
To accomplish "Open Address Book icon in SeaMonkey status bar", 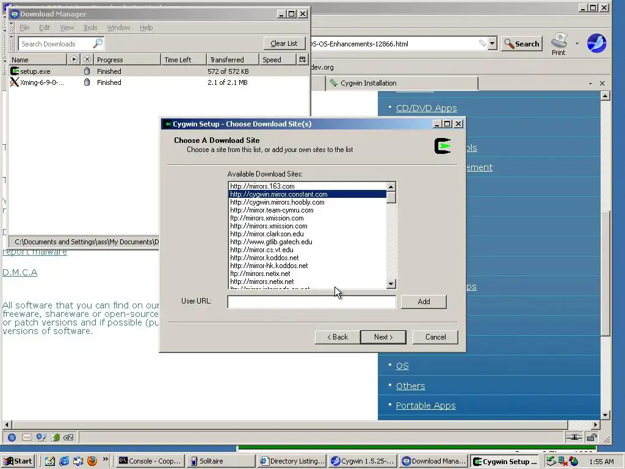I will click(56, 437).
